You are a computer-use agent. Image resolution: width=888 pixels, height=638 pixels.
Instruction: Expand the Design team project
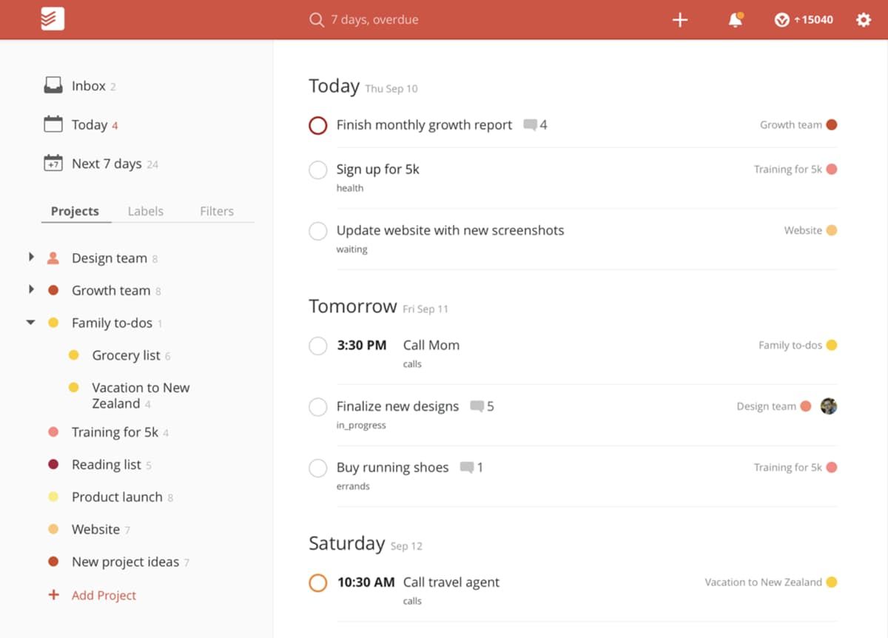31,258
